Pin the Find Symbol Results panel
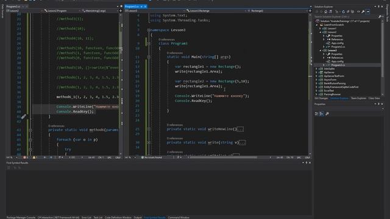This screenshot has height=219, width=390. tap(307, 163)
